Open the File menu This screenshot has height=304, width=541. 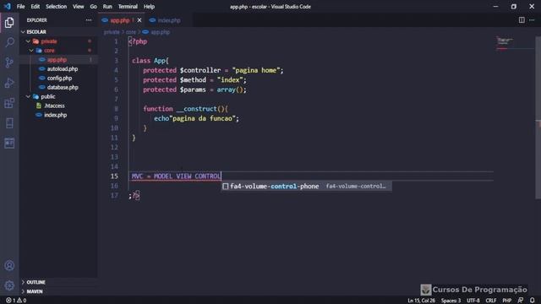coord(20,7)
